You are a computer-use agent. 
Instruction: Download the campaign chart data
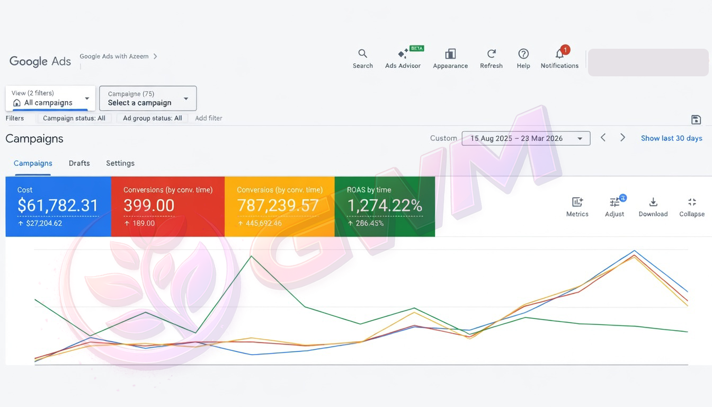653,202
